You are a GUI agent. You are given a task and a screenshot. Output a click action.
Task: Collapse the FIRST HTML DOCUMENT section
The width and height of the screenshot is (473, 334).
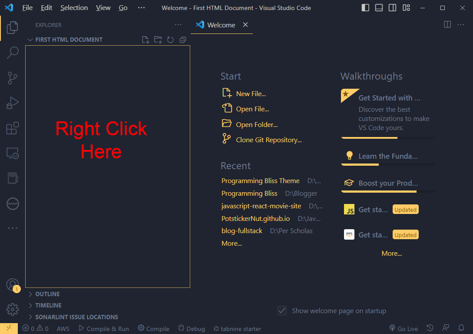pyautogui.click(x=69, y=40)
